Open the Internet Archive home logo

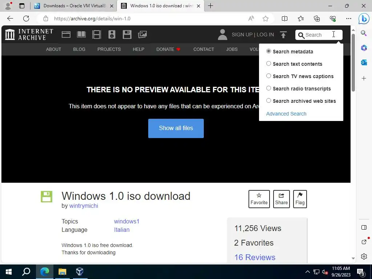point(29,35)
